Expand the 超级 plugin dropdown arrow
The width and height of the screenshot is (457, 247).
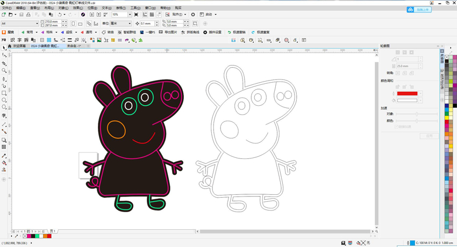(x=76, y=32)
